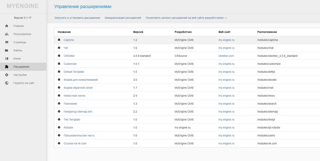This screenshot has height=161, width=320.
Task: Open the Форма для пожертвований extension
Action: click(x=81, y=80)
